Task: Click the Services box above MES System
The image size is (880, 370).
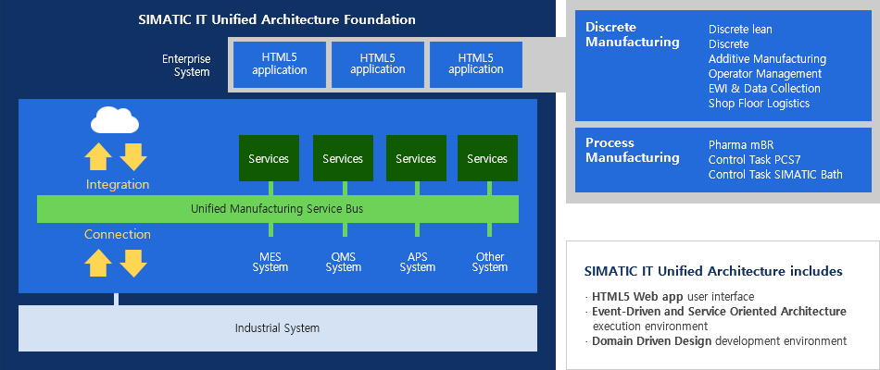Action: [x=269, y=158]
